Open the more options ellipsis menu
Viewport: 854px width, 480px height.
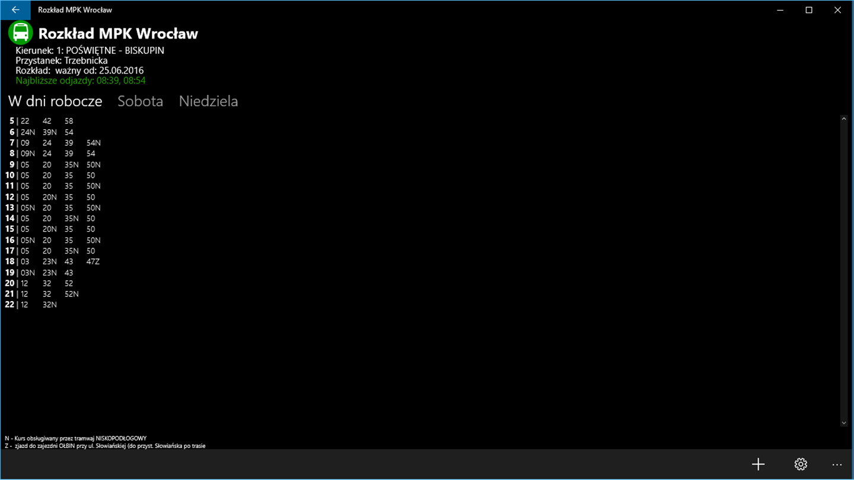point(837,464)
